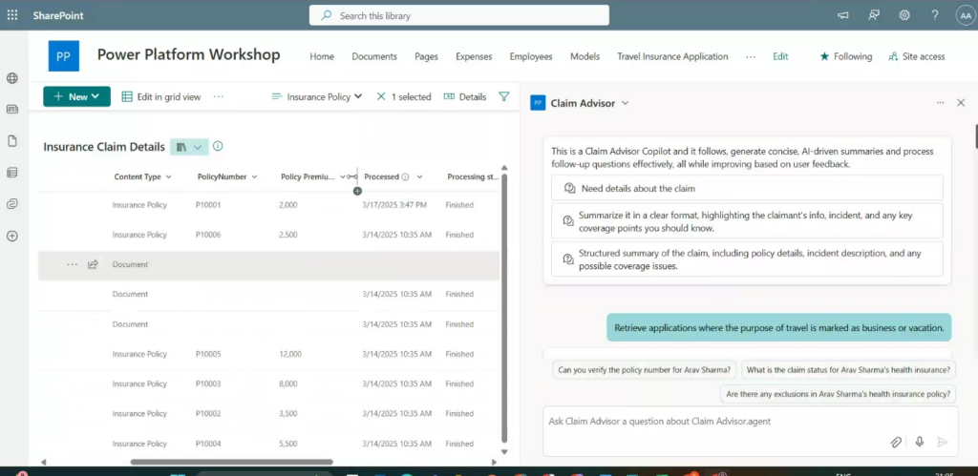Click 'Are there any exclusions' suggestion

tap(839, 394)
